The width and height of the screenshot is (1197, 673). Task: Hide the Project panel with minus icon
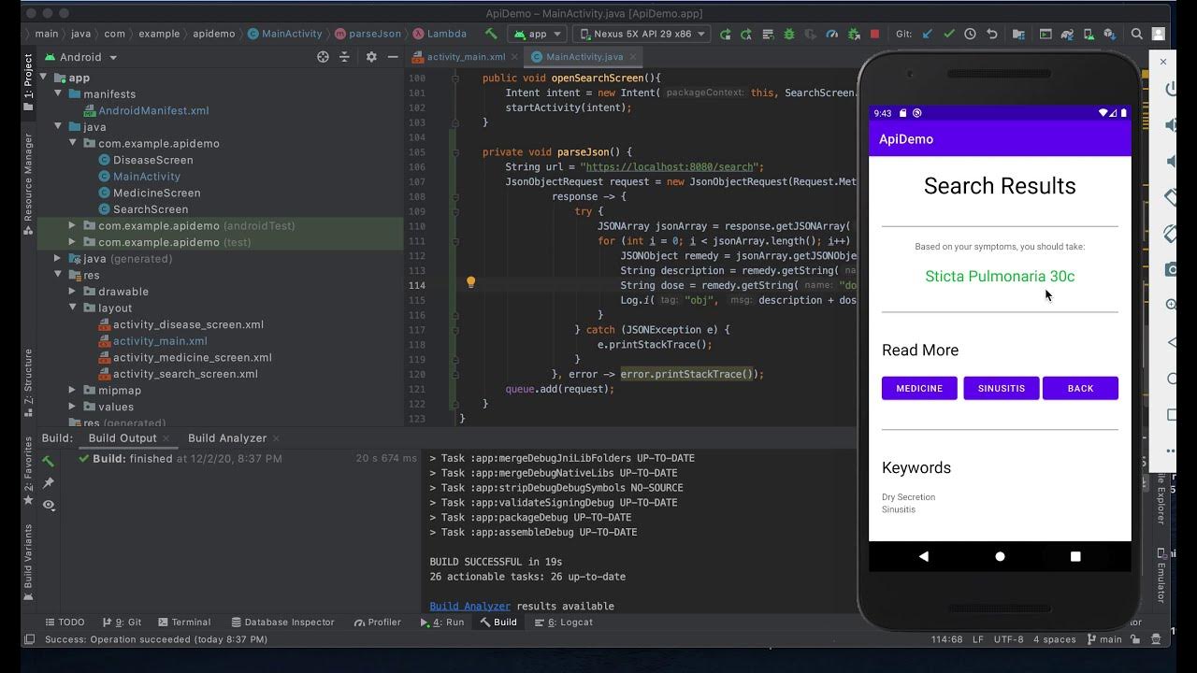pos(393,57)
